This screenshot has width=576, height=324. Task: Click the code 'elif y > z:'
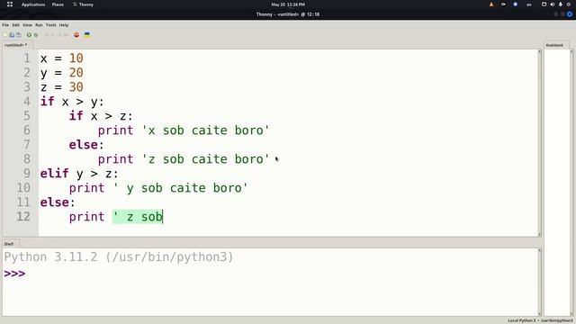coord(79,174)
